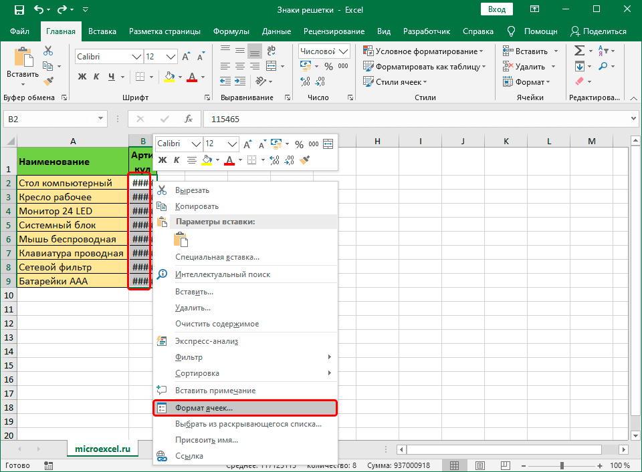Click the ribbon borders icon
This screenshot has height=472, width=642.
coord(140,76)
